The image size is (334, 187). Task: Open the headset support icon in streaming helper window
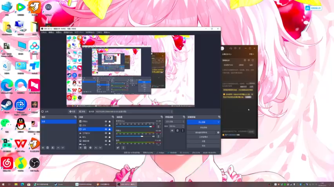coord(231,48)
